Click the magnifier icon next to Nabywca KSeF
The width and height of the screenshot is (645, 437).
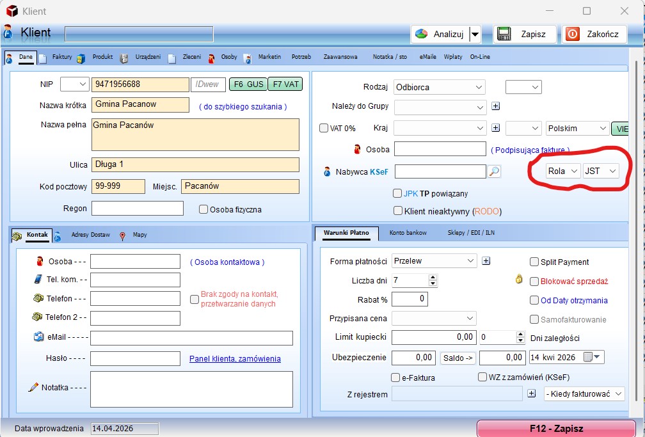pos(494,171)
